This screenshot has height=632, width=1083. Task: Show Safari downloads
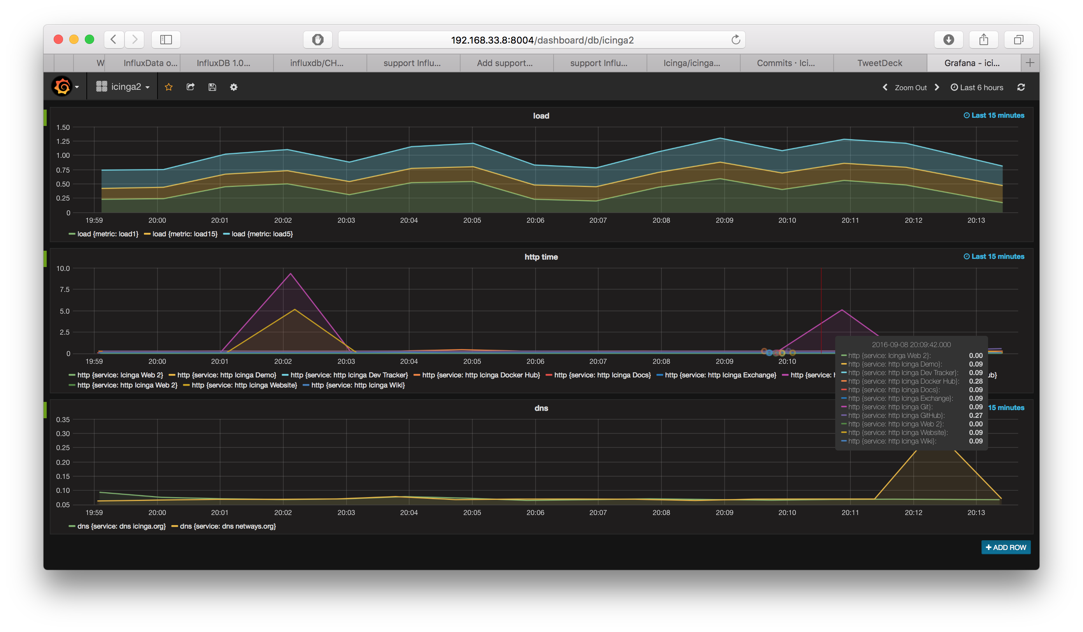click(x=949, y=40)
